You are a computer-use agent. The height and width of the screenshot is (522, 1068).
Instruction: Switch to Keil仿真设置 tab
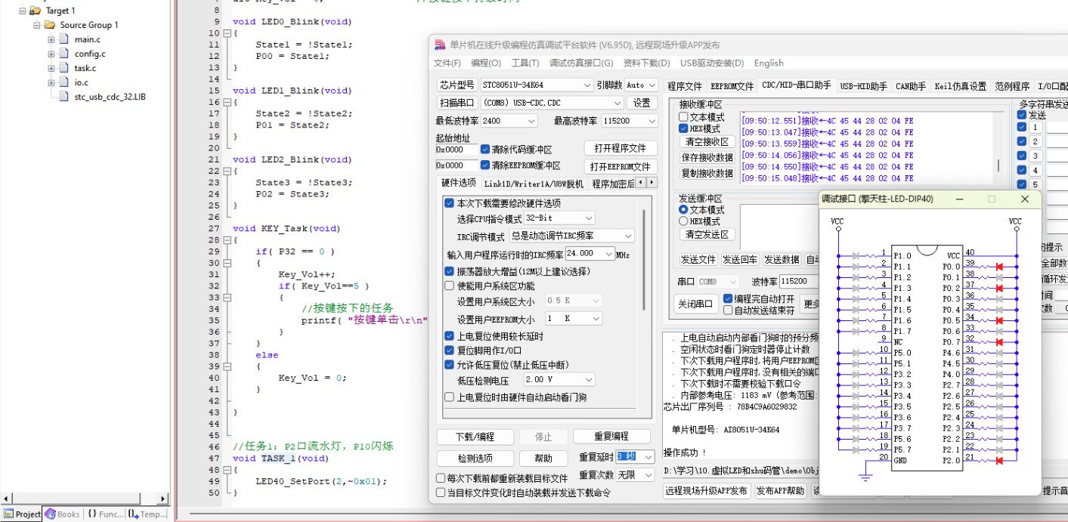point(961,86)
